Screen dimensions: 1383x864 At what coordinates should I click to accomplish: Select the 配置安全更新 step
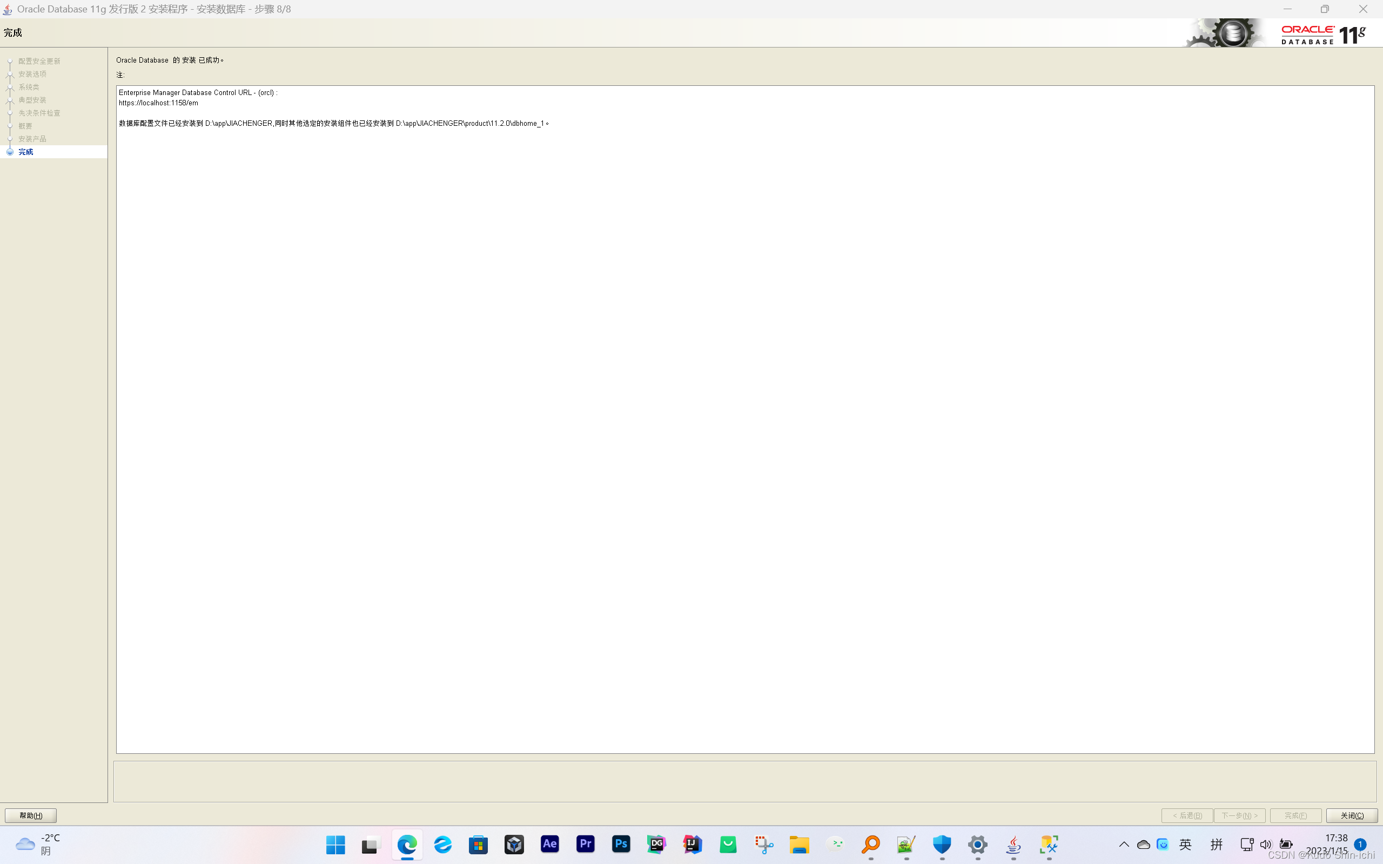(39, 61)
